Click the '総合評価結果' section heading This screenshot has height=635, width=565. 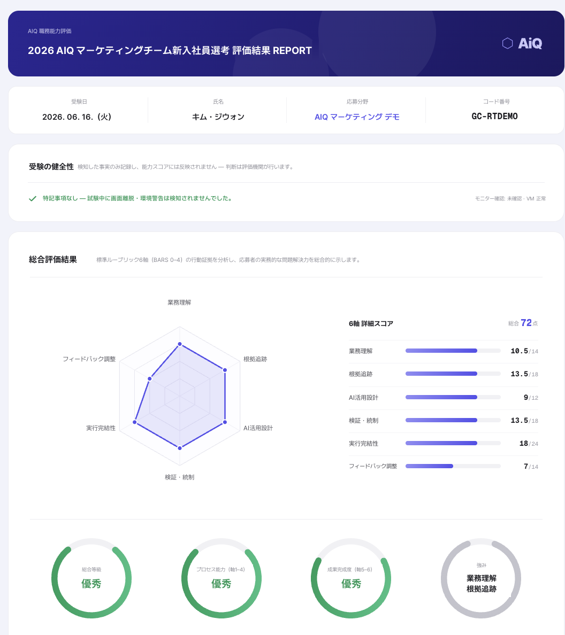point(52,260)
